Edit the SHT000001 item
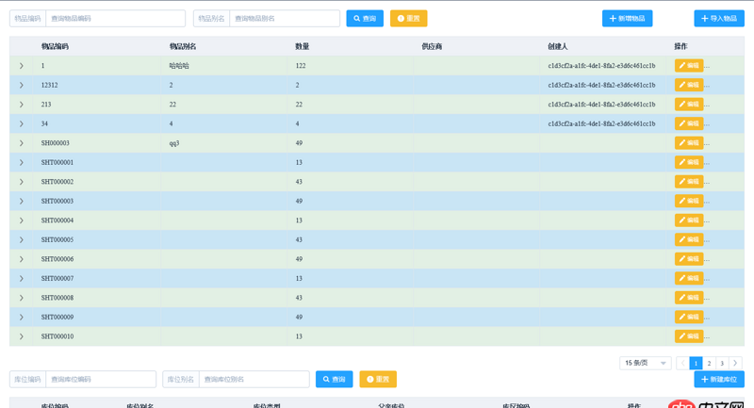This screenshot has height=408, width=754. 689,162
